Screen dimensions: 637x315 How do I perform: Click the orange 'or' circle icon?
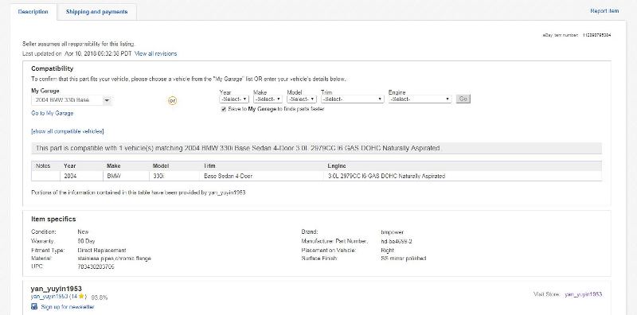[x=172, y=100]
